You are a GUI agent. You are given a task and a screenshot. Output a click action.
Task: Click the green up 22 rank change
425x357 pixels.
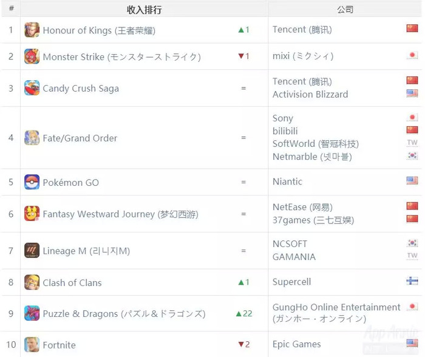(x=244, y=314)
